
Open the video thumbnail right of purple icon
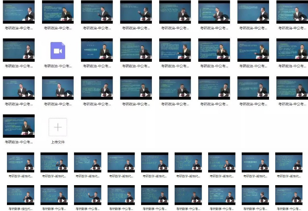point(97,50)
